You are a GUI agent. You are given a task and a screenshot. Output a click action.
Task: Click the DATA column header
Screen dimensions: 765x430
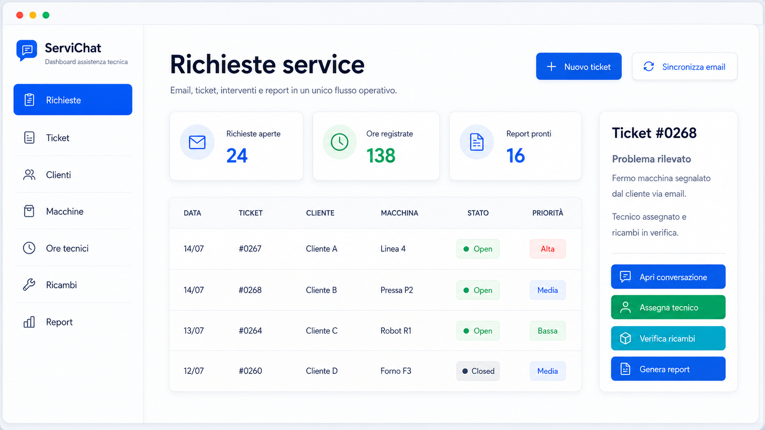[x=192, y=213]
